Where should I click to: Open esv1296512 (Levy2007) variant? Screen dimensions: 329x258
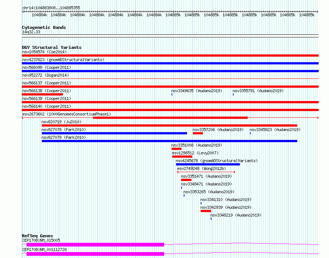pyautogui.click(x=195, y=153)
